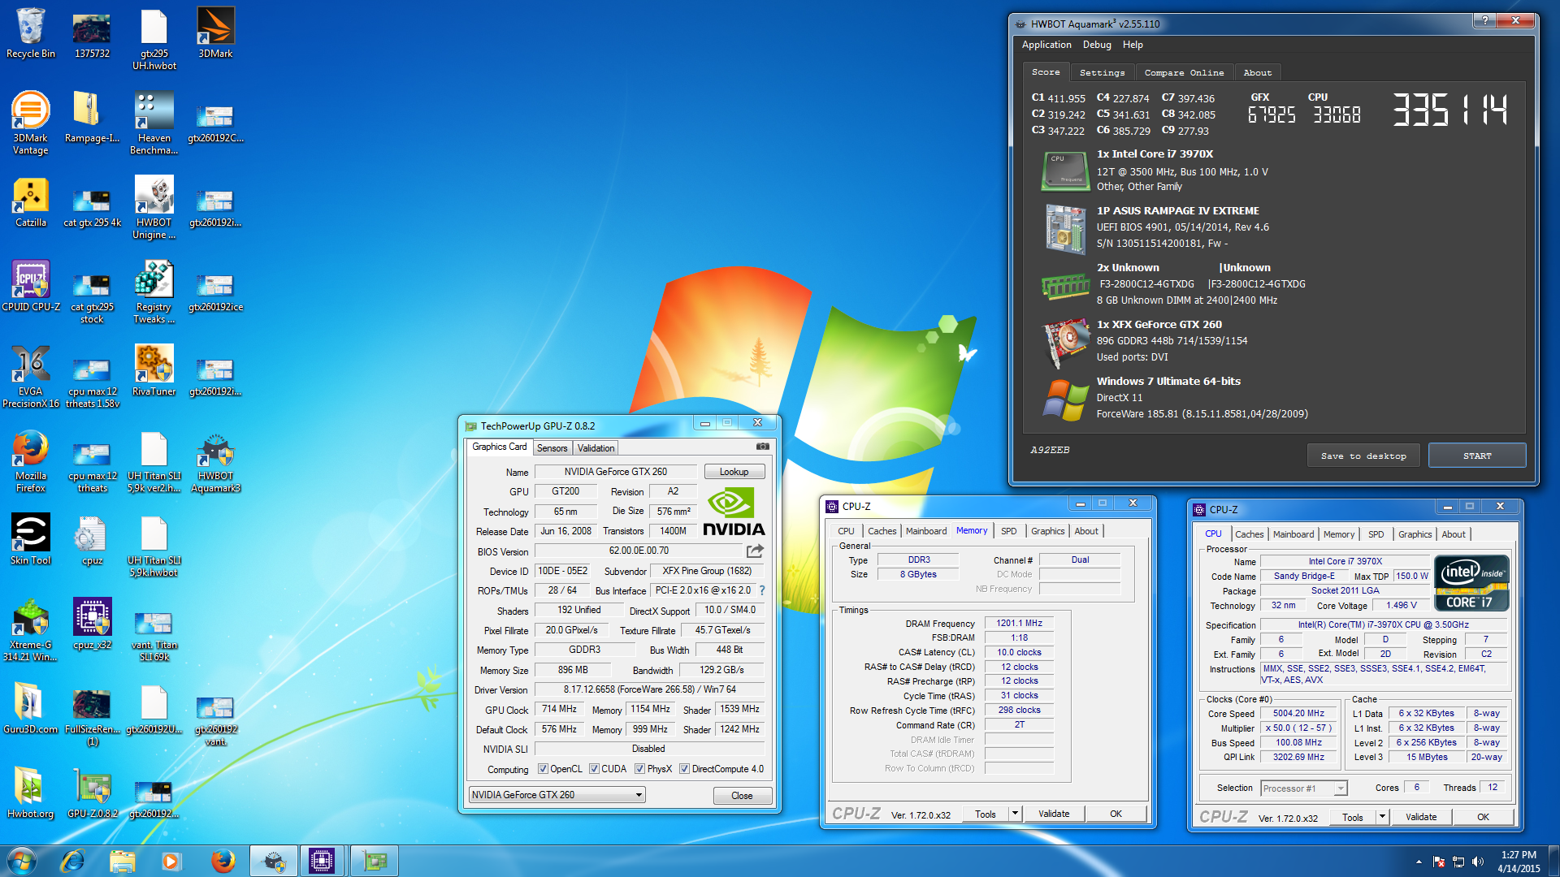Image resolution: width=1560 pixels, height=877 pixels.
Task: Open 3DMark Vantage desktop icon
Action: [x=31, y=123]
